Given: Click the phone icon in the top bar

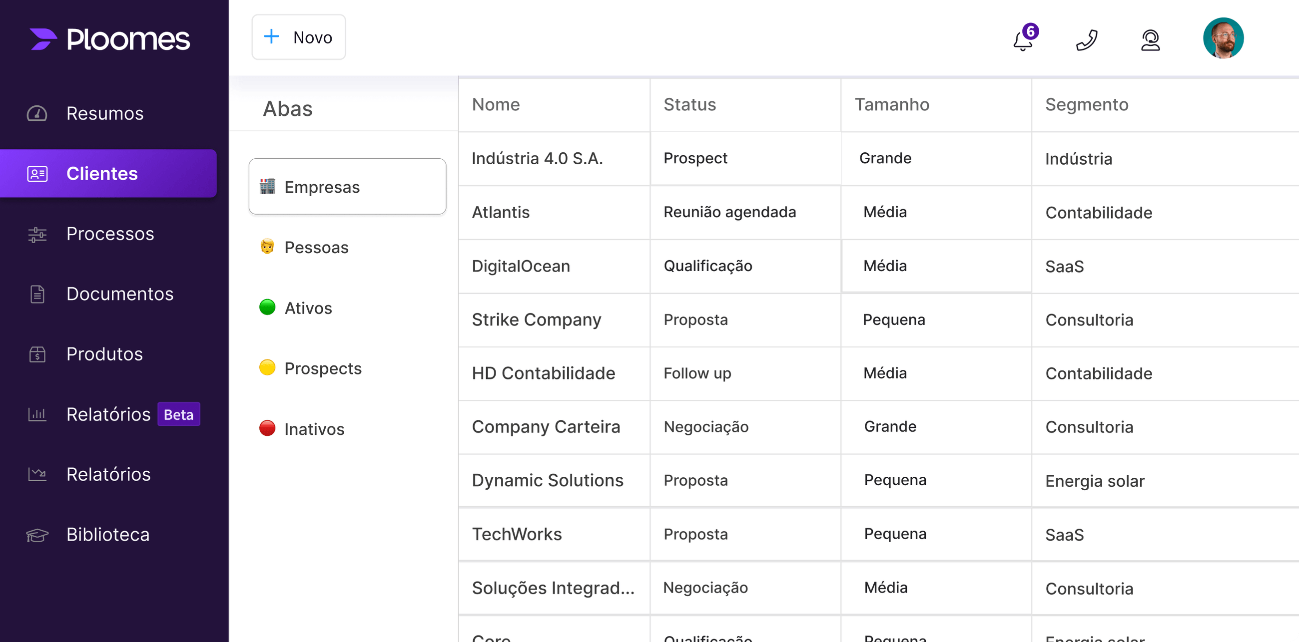Looking at the screenshot, I should tap(1087, 39).
